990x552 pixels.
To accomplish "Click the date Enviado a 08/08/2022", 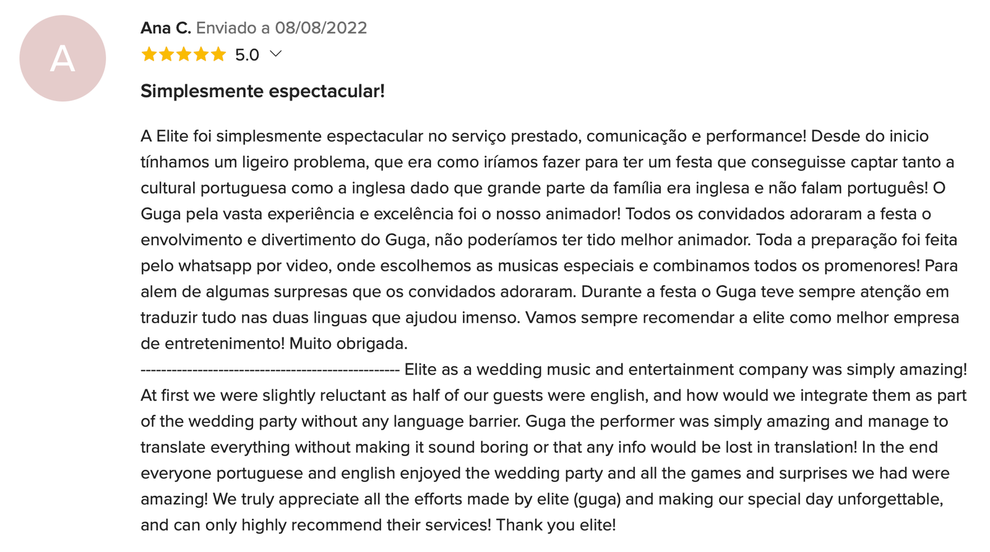I will tap(282, 28).
